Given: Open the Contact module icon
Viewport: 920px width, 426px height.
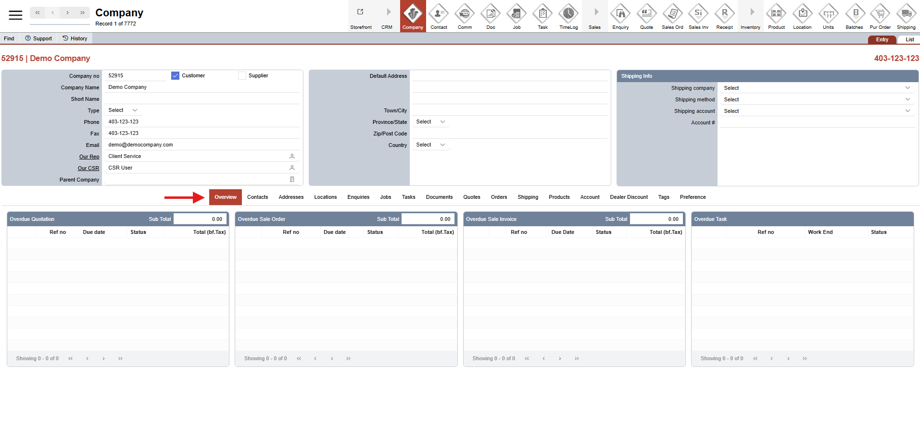Looking at the screenshot, I should pos(439,14).
